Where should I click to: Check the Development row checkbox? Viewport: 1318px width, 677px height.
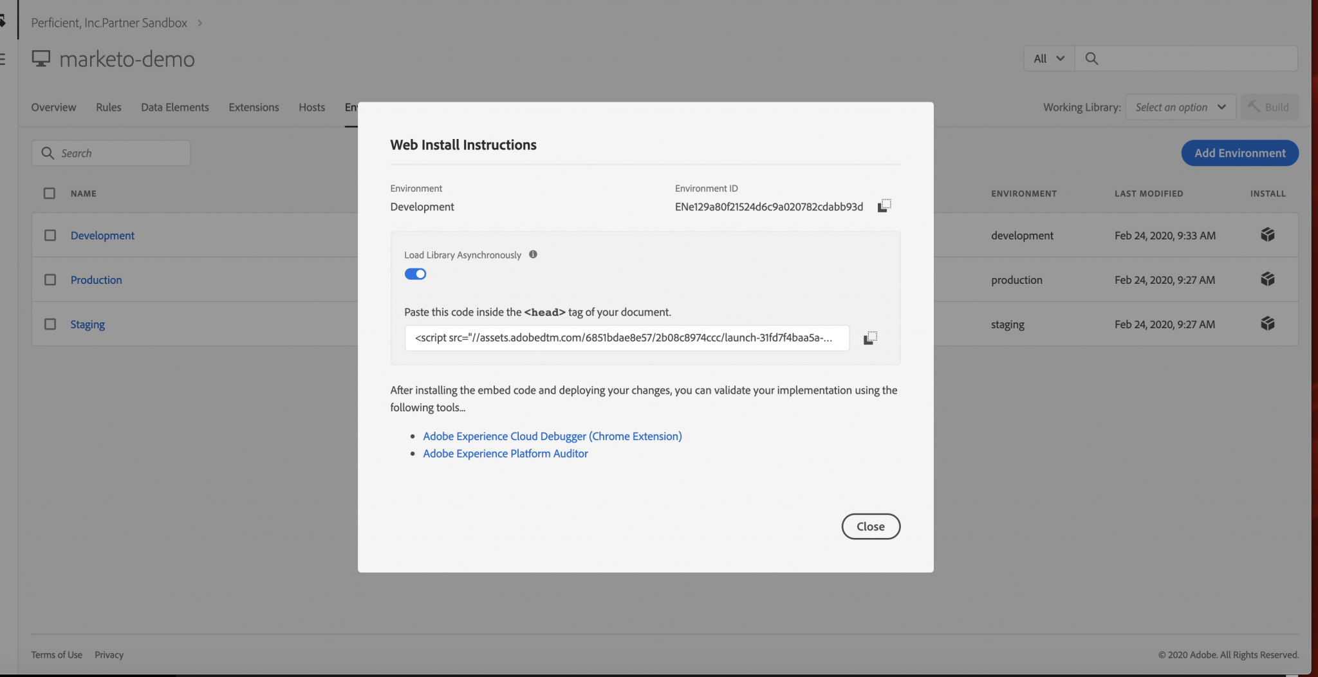click(x=50, y=235)
